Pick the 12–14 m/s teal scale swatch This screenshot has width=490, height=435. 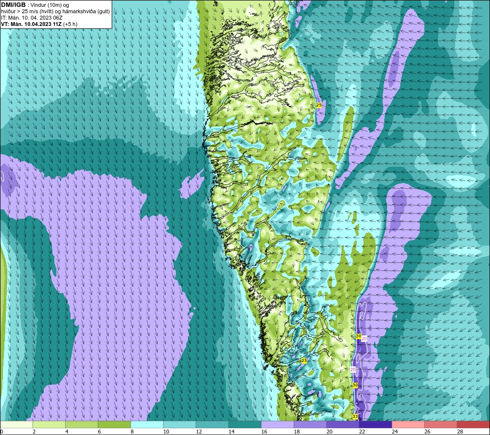coord(212,424)
